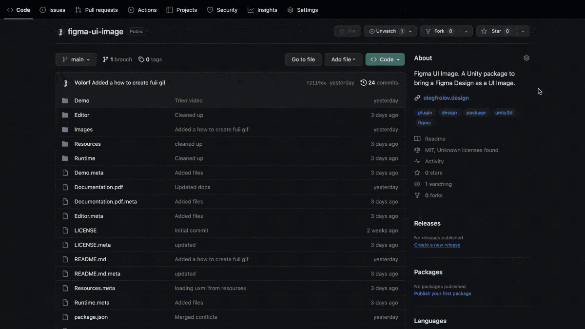Open the LICENSE file
Image resolution: width=585 pixels, height=329 pixels.
point(85,231)
